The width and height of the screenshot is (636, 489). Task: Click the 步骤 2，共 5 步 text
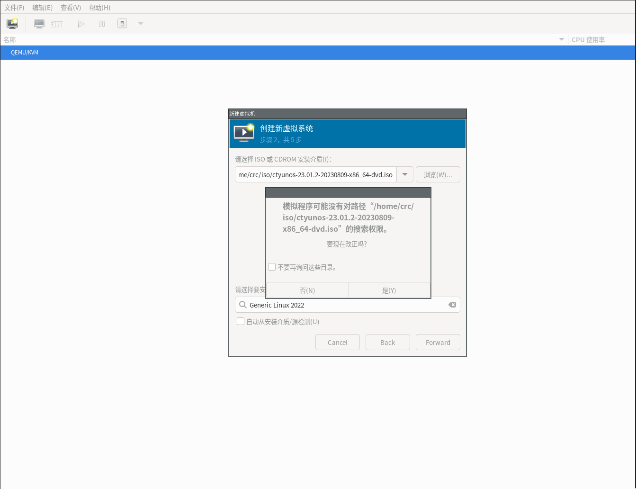coord(281,140)
